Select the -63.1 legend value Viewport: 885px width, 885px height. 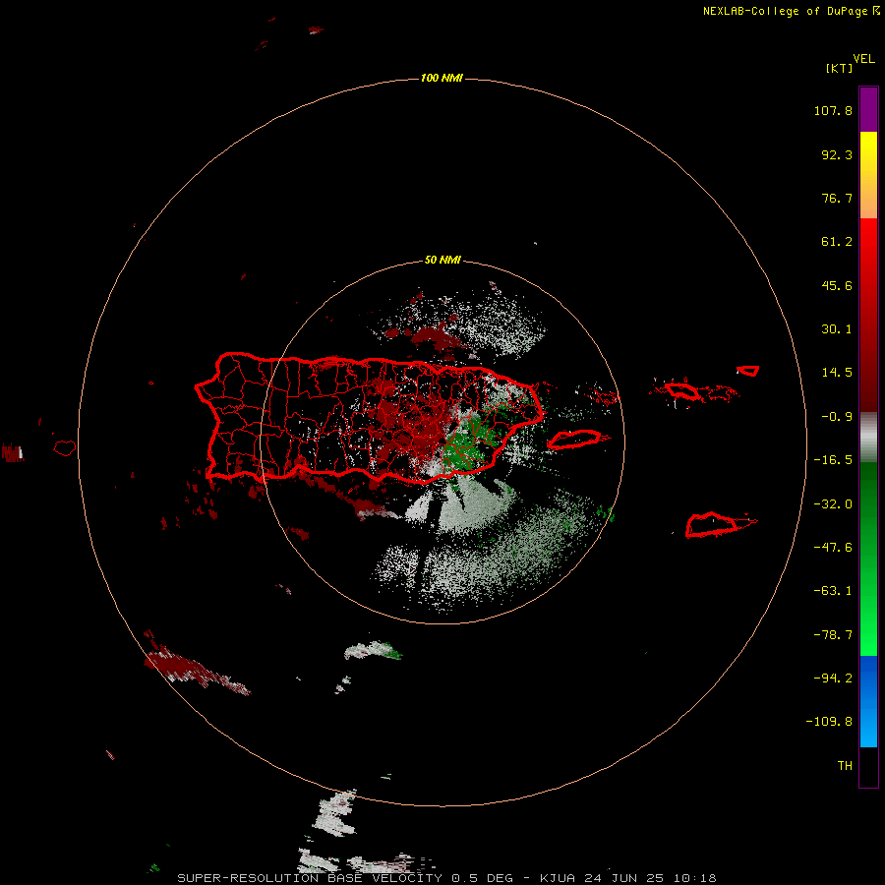[833, 591]
